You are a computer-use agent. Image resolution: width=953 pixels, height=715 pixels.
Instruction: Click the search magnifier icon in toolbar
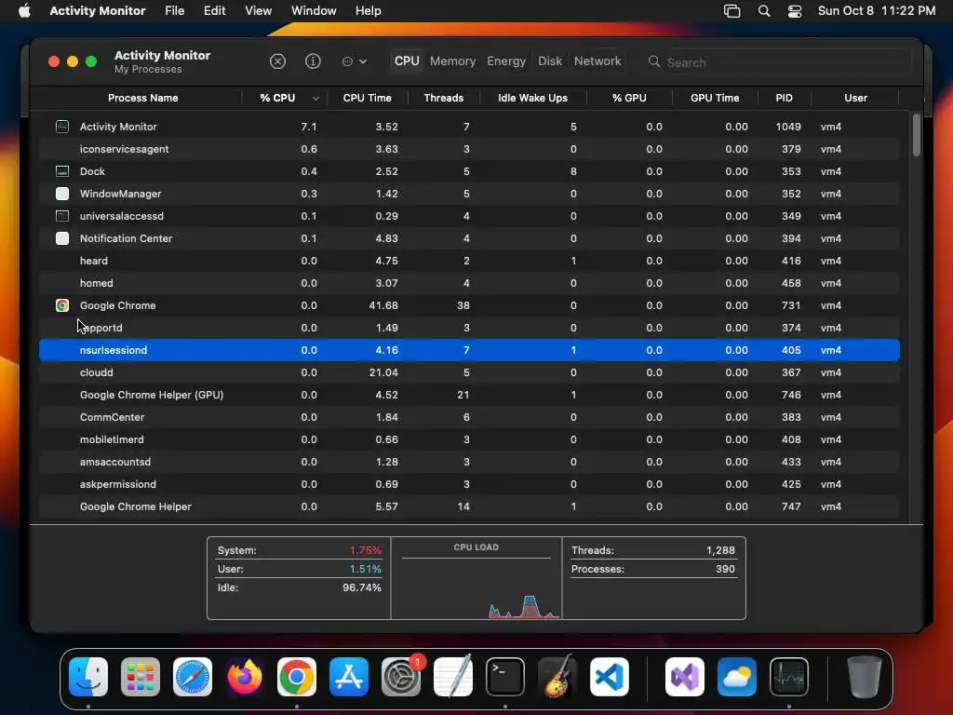point(654,61)
